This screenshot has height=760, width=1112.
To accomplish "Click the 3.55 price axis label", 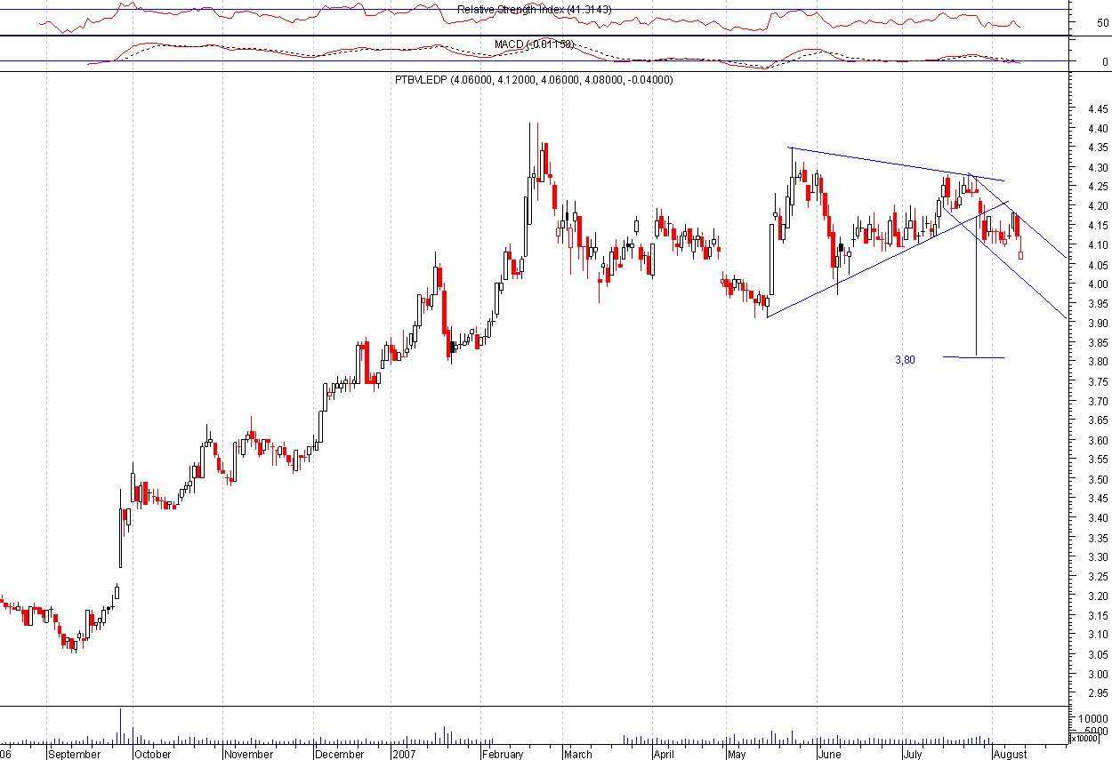I will coord(1098,460).
